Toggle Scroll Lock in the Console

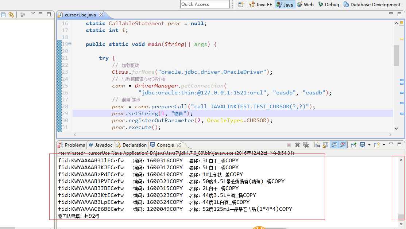(x=325, y=145)
